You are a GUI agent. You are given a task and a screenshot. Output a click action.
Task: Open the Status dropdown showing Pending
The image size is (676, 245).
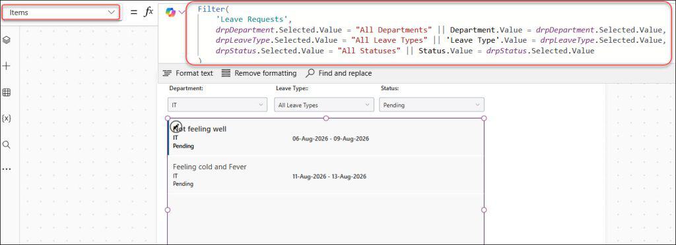pyautogui.click(x=432, y=105)
